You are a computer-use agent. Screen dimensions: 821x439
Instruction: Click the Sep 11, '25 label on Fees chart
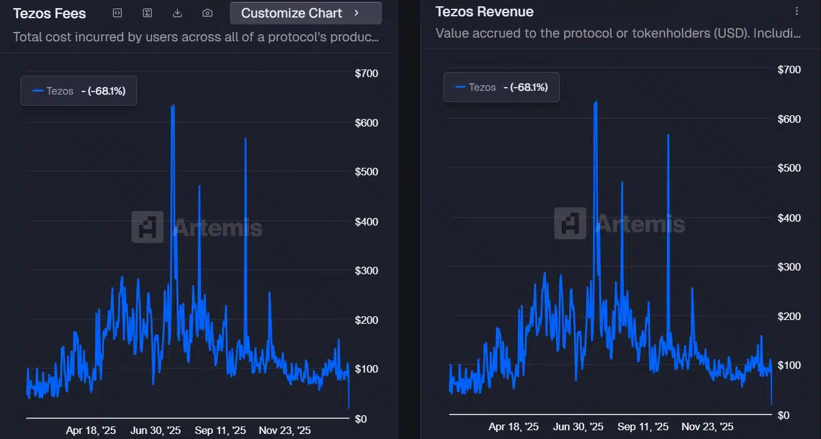pyautogui.click(x=220, y=430)
